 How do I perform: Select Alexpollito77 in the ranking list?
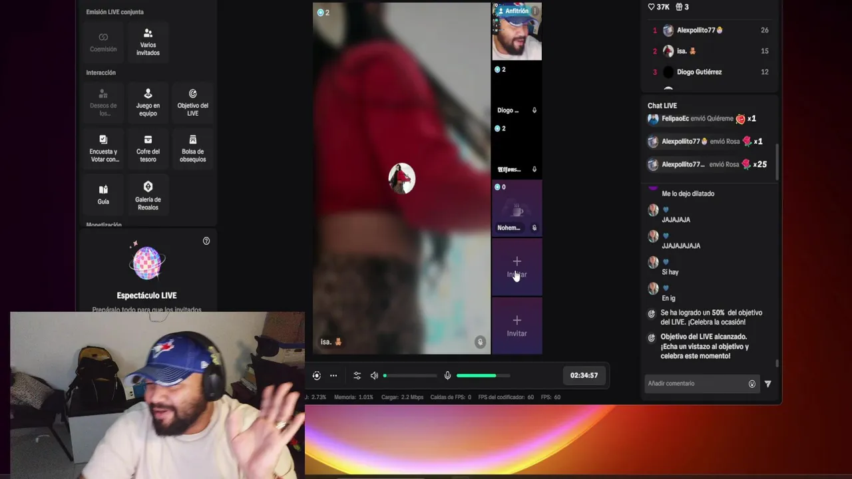[710, 30]
